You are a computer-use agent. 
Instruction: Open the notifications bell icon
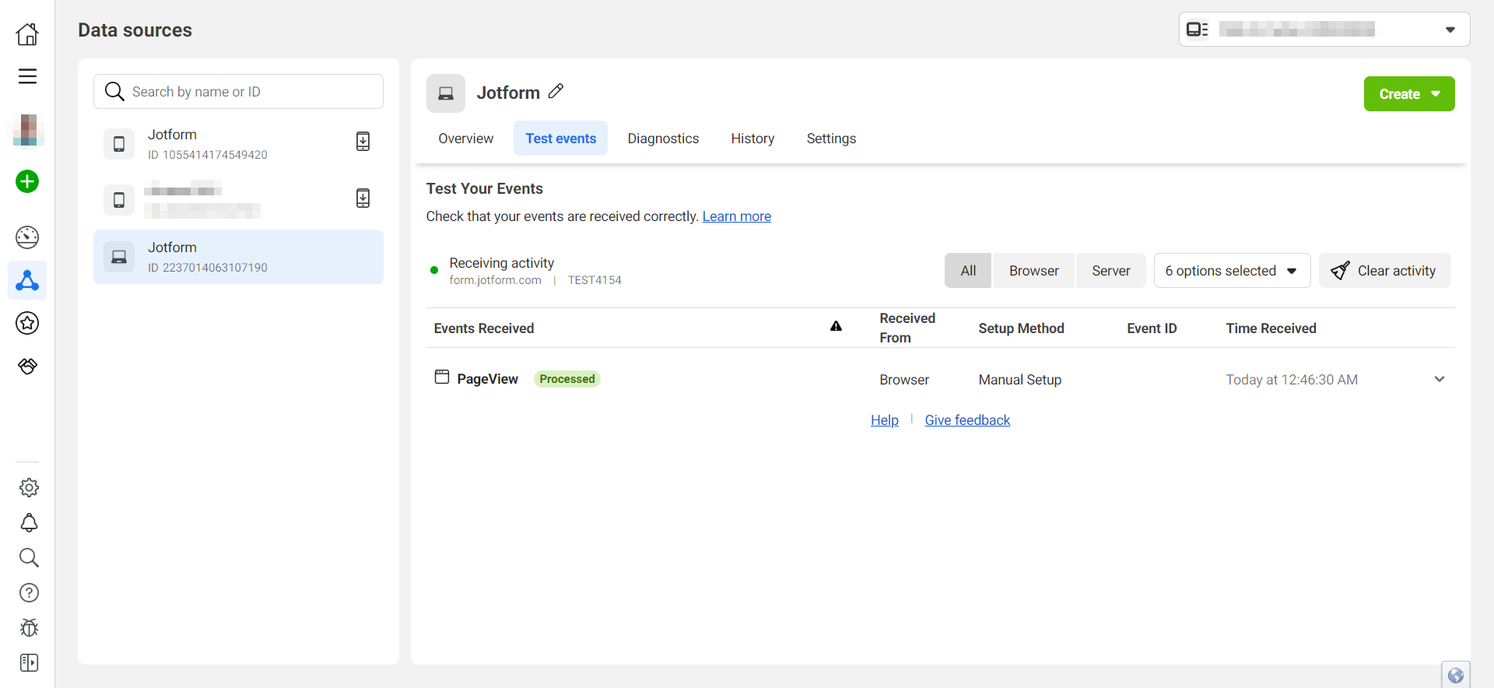pyautogui.click(x=29, y=523)
